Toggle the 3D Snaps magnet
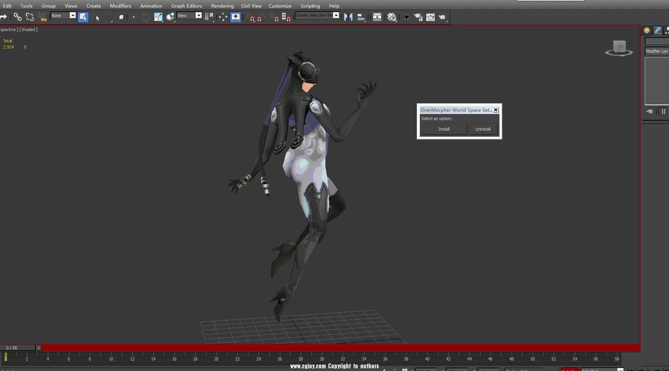The height and width of the screenshot is (371, 669). point(250,17)
